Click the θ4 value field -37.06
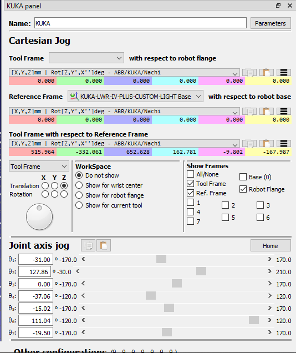The width and height of the screenshot is (296, 353). pos(35,296)
